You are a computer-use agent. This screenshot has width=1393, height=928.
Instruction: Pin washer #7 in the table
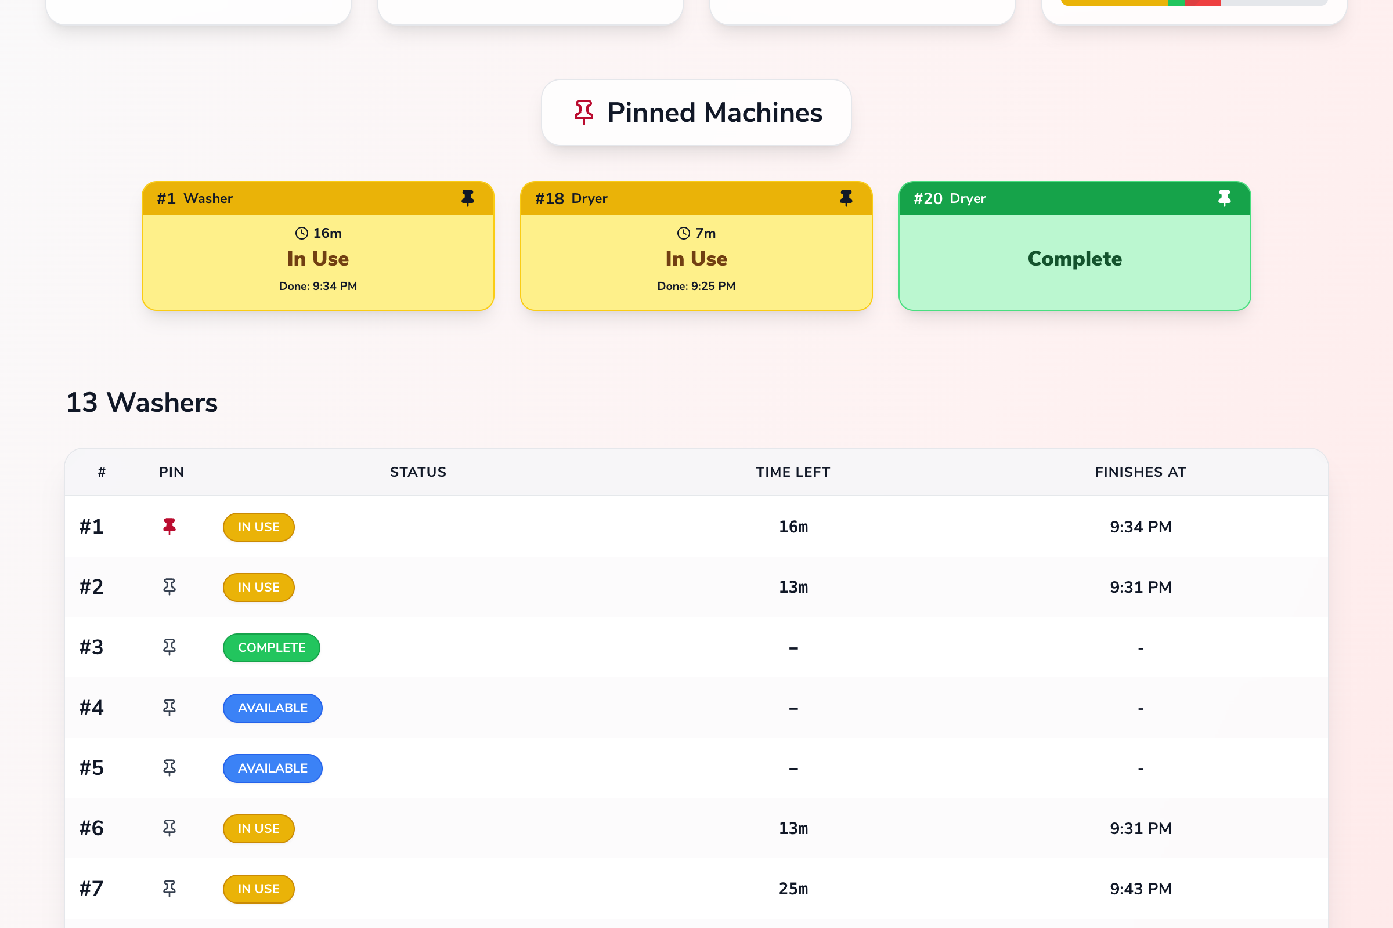click(169, 889)
